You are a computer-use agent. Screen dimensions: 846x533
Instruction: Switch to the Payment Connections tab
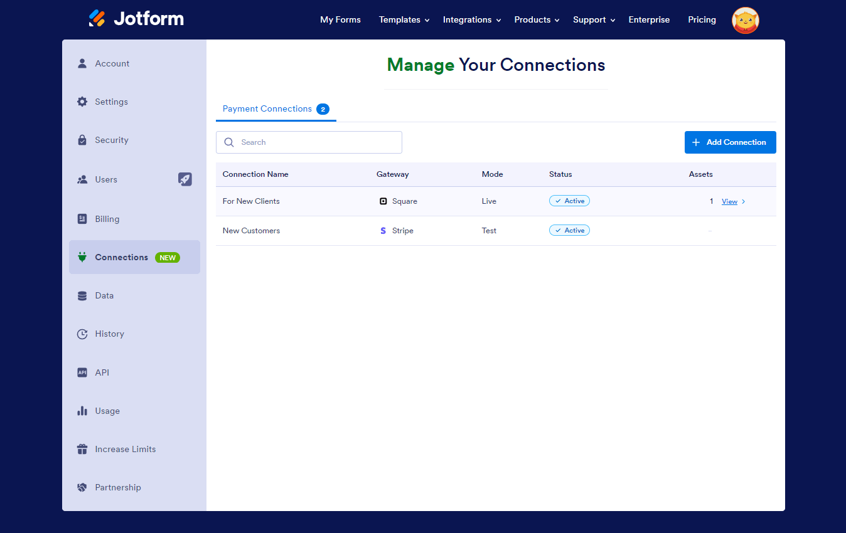click(x=276, y=109)
